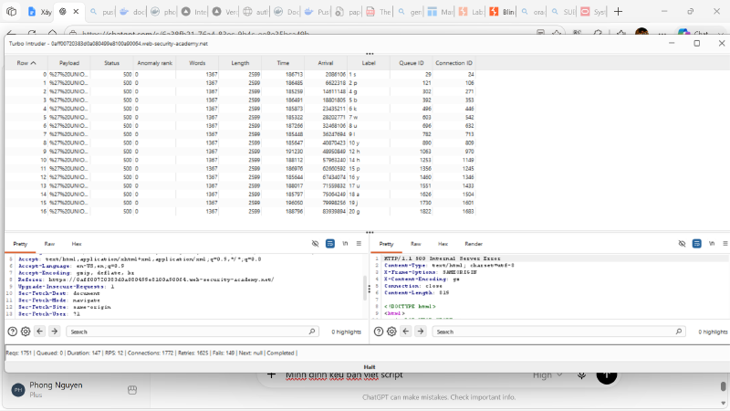Image resolution: width=730 pixels, height=411 pixels.
Task: Click the browser new tab plus button
Action: pyautogui.click(x=619, y=12)
